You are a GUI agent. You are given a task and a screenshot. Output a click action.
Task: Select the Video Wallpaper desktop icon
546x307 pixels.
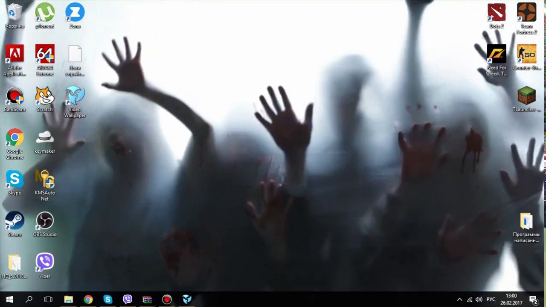pyautogui.click(x=75, y=96)
